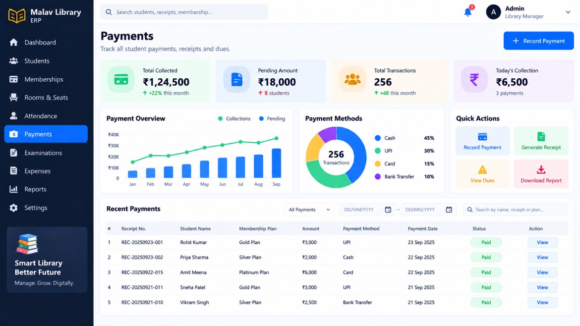Click the Total Collected card icon
This screenshot has width=580, height=326.
click(x=121, y=79)
